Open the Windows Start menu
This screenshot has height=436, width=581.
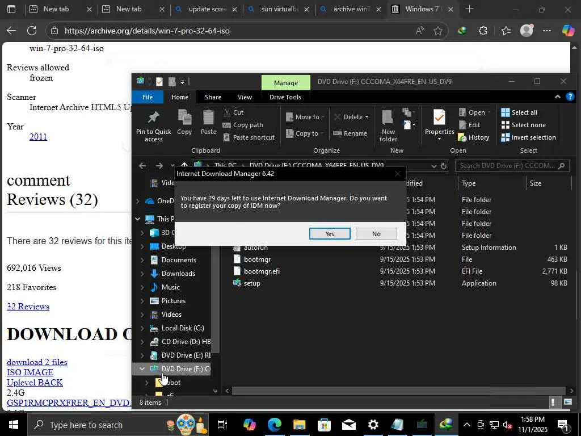click(x=14, y=425)
